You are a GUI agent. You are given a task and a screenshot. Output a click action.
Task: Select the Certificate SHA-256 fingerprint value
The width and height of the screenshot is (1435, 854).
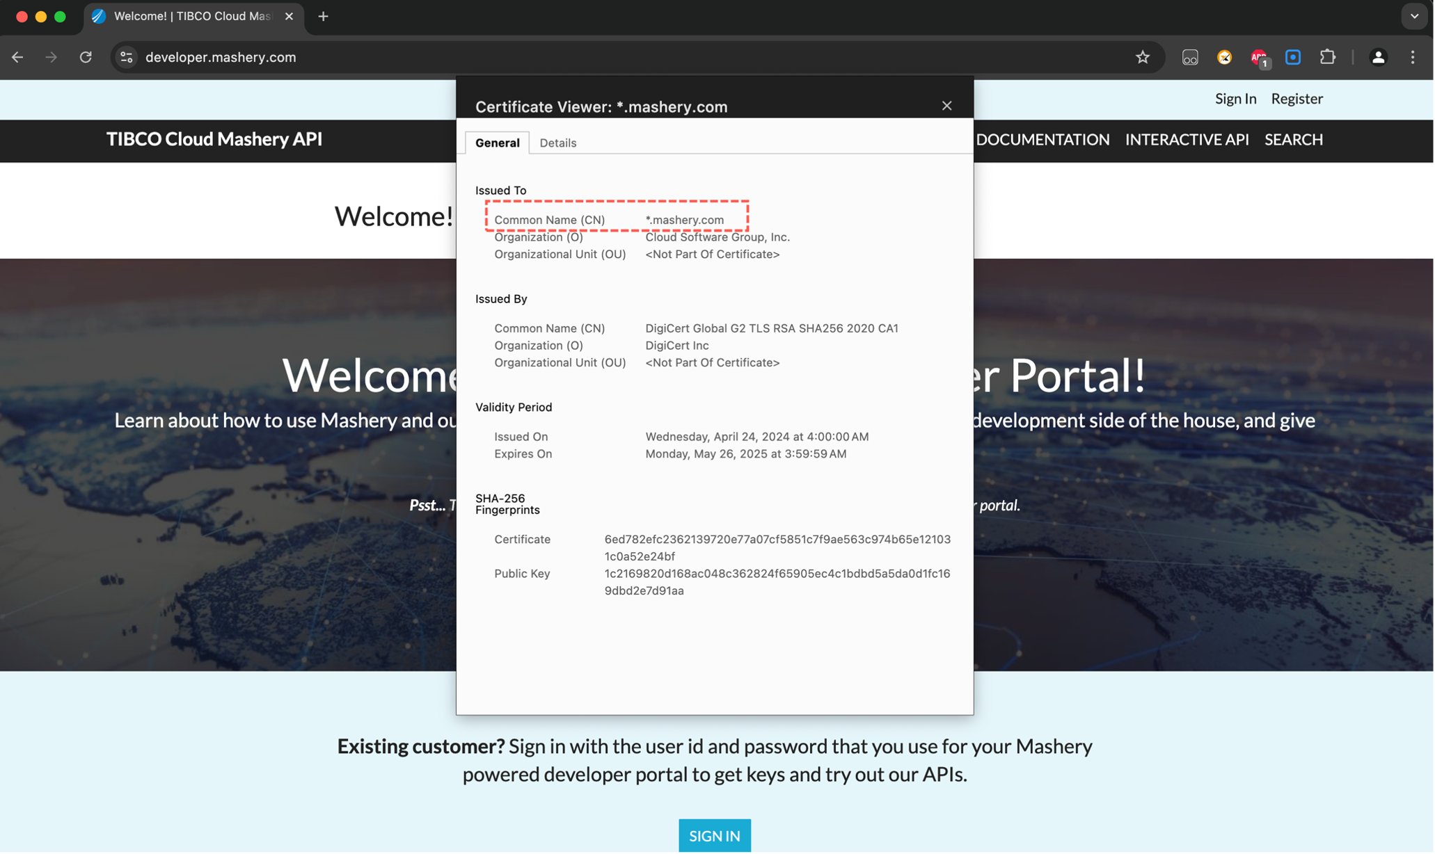(x=777, y=549)
